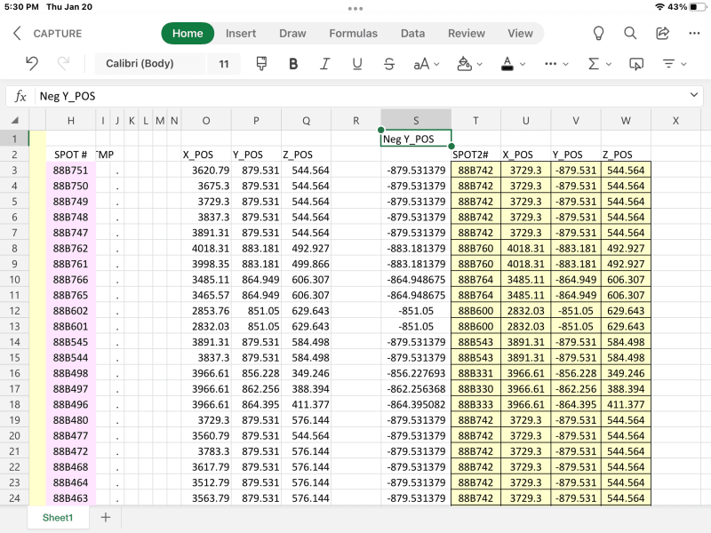Redo the last undone action
This screenshot has width=711, height=533.
point(63,63)
